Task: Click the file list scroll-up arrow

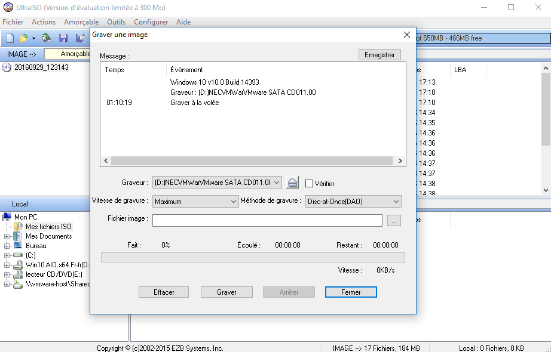Action: pos(546,68)
